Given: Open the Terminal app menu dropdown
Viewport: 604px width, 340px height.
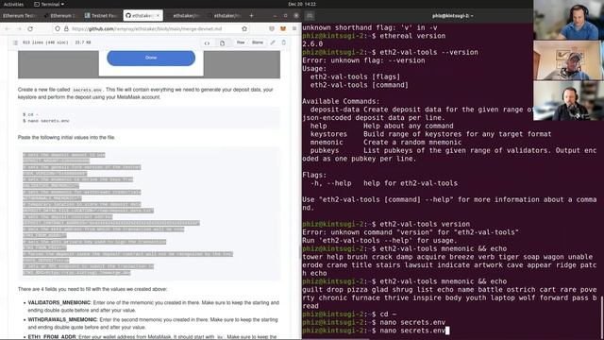Looking at the screenshot, I should tap(49, 4).
